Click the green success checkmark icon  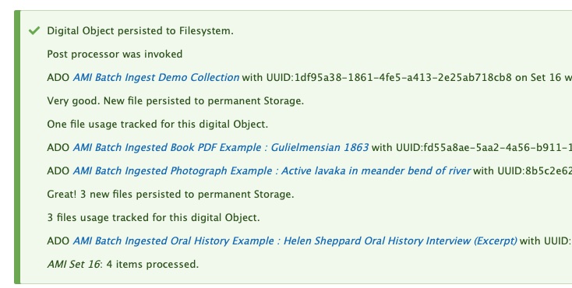click(x=34, y=30)
